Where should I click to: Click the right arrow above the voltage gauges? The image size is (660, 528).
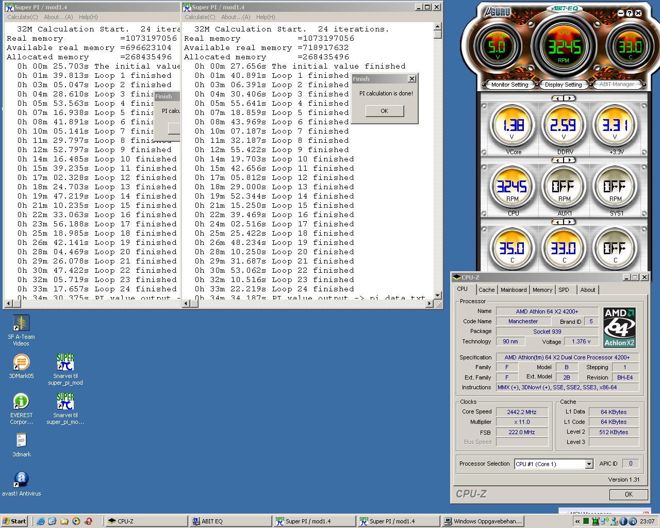569,98
